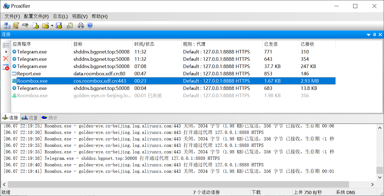Screen dimensions: 384x196
Task: Click the log horizontal scrollbar thumb
Action: (x=178, y=185)
